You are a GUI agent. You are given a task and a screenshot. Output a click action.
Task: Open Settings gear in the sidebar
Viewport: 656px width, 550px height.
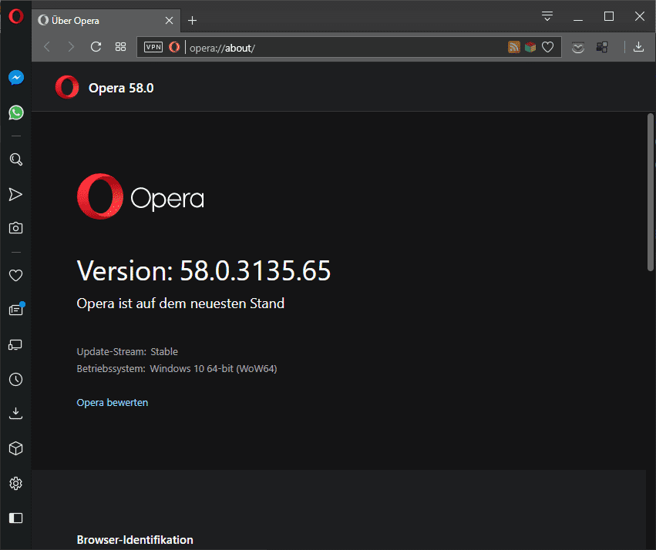(16, 484)
